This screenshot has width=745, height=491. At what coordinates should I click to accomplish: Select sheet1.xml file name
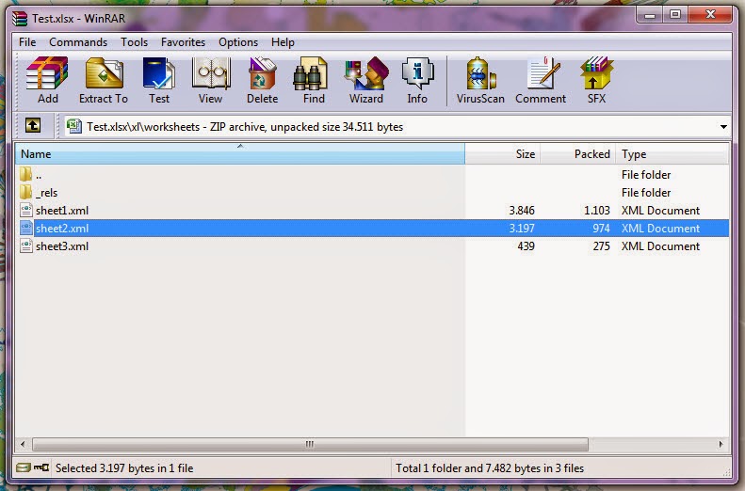tap(62, 210)
